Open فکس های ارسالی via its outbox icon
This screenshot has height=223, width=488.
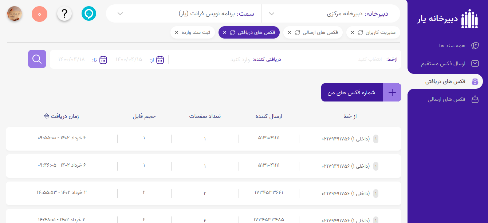475,99
